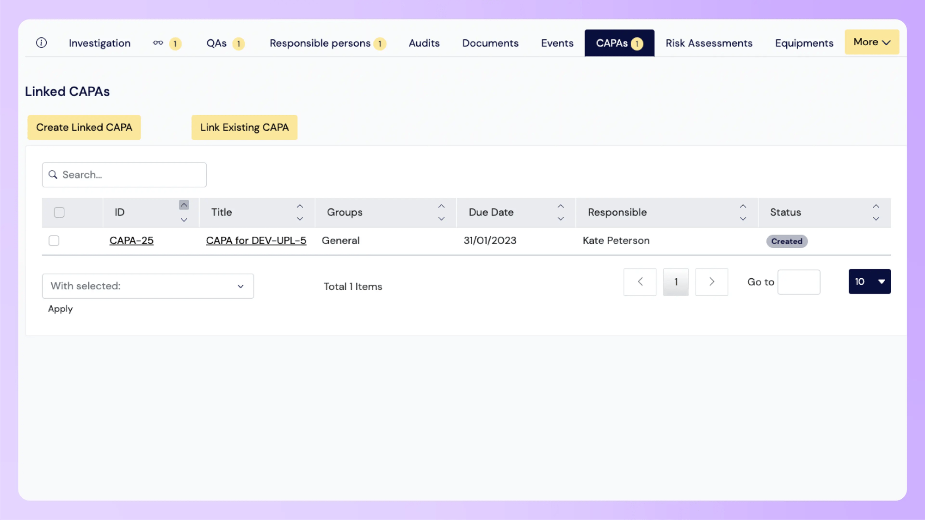Switch to the Risk Assessments tab
The width and height of the screenshot is (925, 520).
click(709, 43)
